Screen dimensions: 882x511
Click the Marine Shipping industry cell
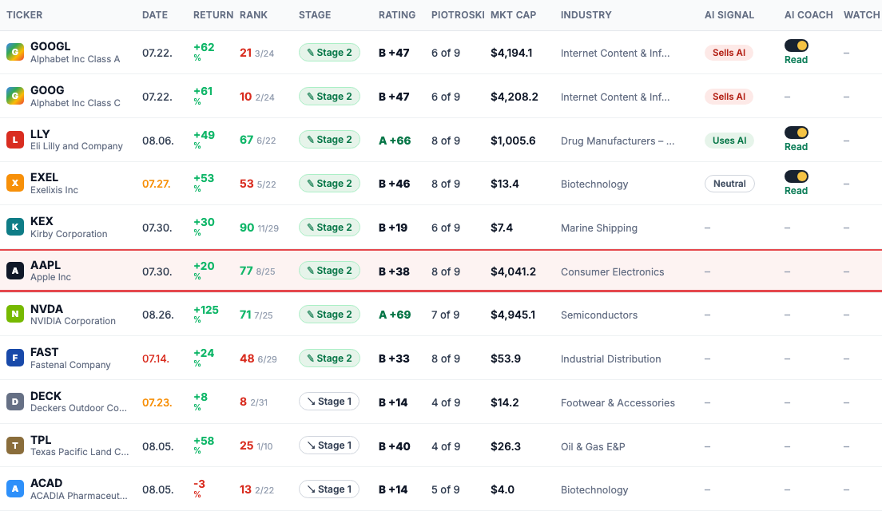599,228
